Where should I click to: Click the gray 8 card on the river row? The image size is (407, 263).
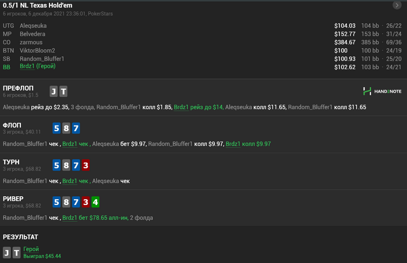click(66, 202)
